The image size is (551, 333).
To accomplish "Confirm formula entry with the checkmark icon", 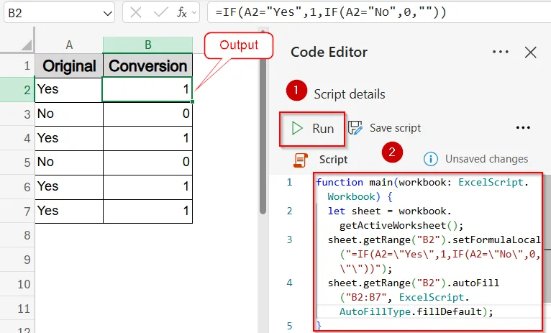I will click(160, 13).
